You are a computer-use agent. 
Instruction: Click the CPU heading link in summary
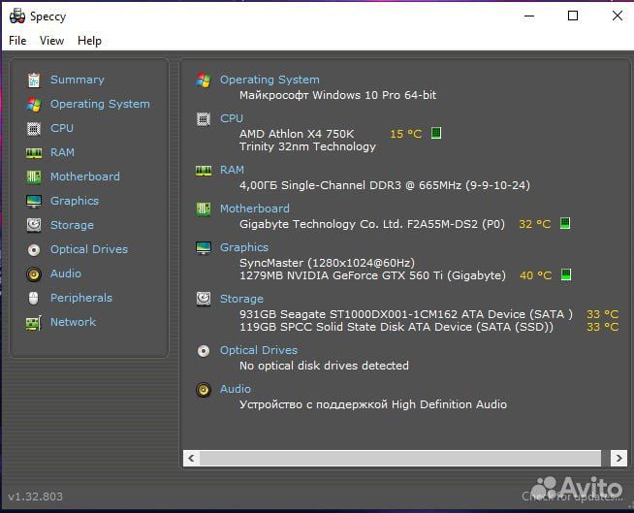[x=232, y=118]
